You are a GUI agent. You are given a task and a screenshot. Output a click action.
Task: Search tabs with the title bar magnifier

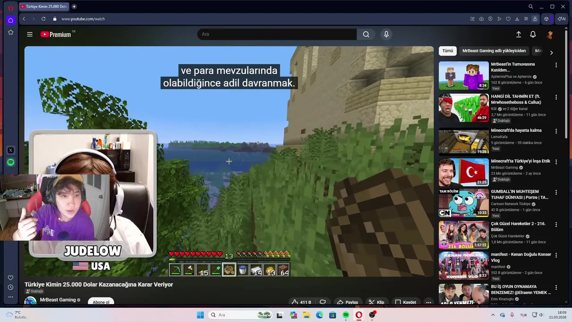(530, 7)
